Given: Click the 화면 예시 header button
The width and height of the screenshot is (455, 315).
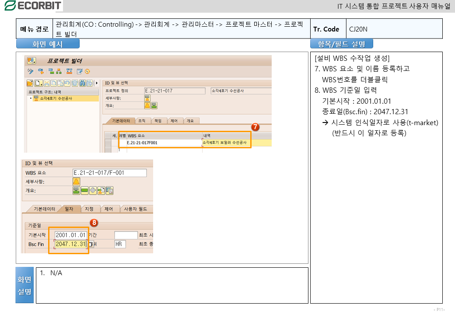Looking at the screenshot, I should 48,44.
